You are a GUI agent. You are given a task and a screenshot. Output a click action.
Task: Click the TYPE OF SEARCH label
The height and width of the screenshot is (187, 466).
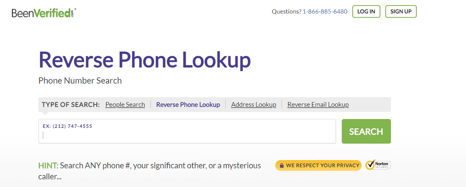click(71, 105)
